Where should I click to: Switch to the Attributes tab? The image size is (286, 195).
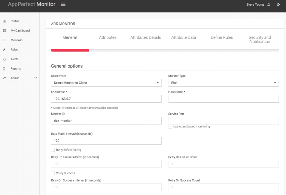pos(107,37)
